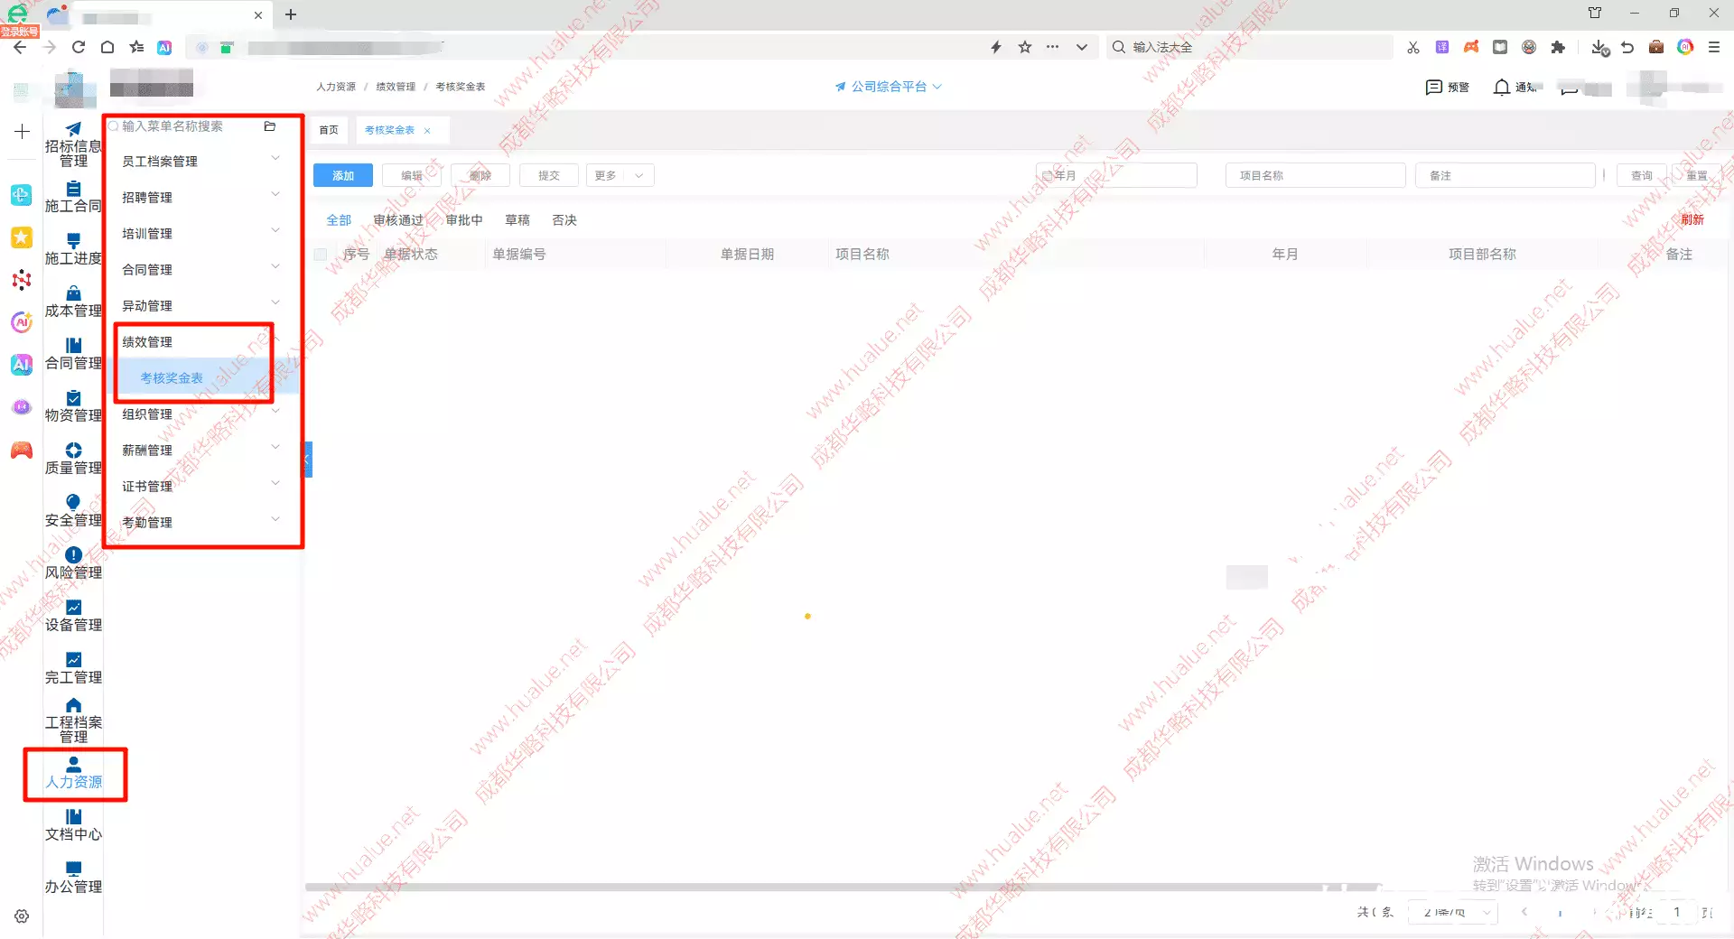This screenshot has width=1734, height=939.
Task: Expand the 员工档案管理 menu group
Action: (x=202, y=161)
